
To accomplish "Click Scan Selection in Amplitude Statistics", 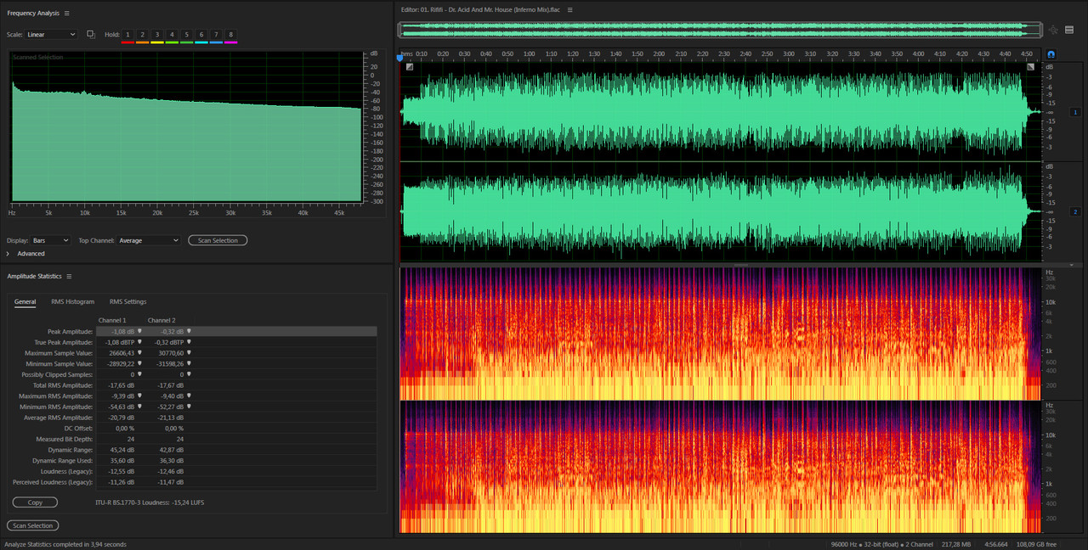I will [32, 525].
